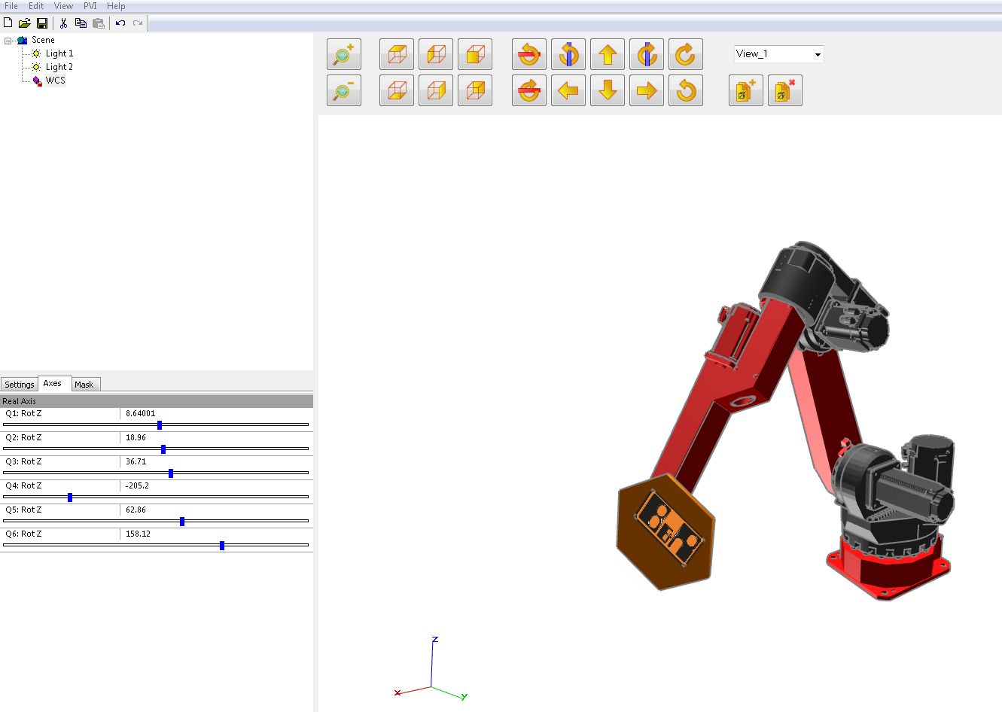This screenshot has width=1002, height=712.
Task: Click the zoom out magnifier icon
Action: tap(344, 91)
